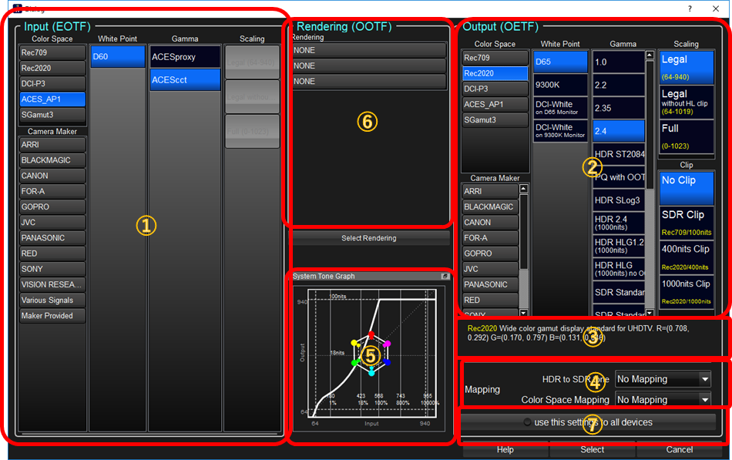The width and height of the screenshot is (732, 460).
Task: Select HDR SLog3 output gamma
Action: [x=619, y=200]
